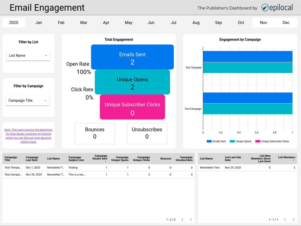This screenshot has height=226, width=301.
Task: Select the Nov month tab
Action: [263, 22]
